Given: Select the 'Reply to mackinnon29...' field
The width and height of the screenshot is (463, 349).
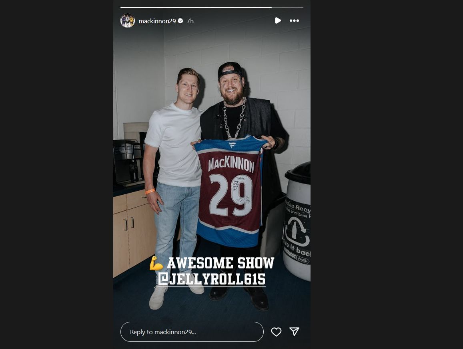Looking at the screenshot, I should coord(192,332).
